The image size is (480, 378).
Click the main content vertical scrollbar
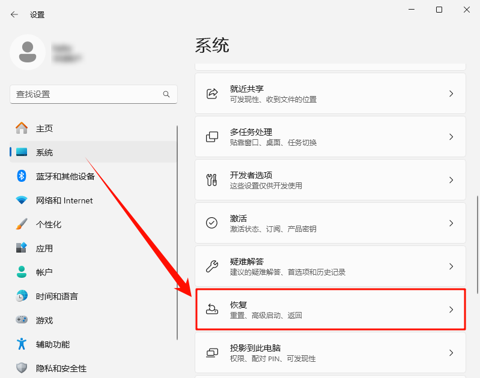tap(477, 245)
